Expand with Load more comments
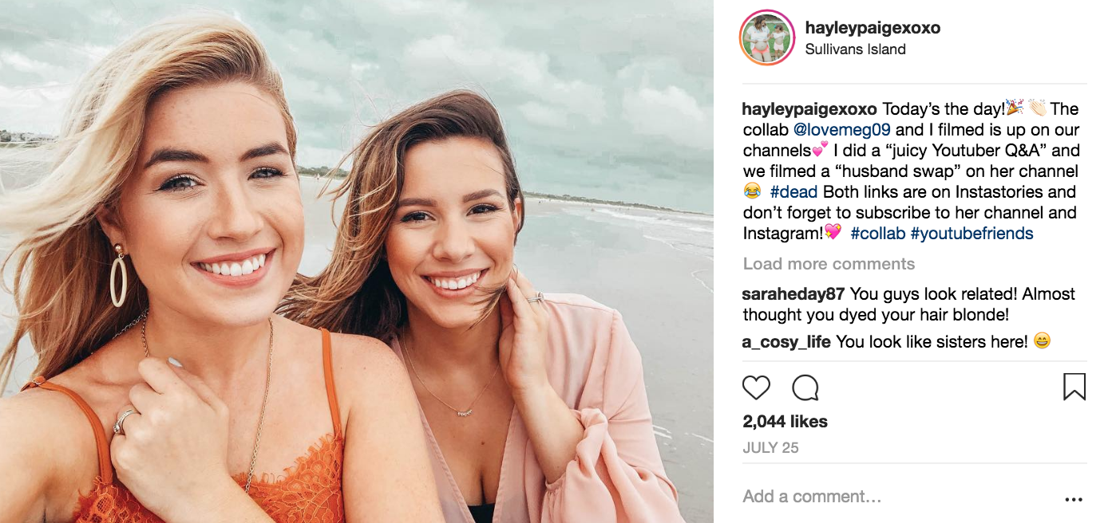 tap(829, 264)
